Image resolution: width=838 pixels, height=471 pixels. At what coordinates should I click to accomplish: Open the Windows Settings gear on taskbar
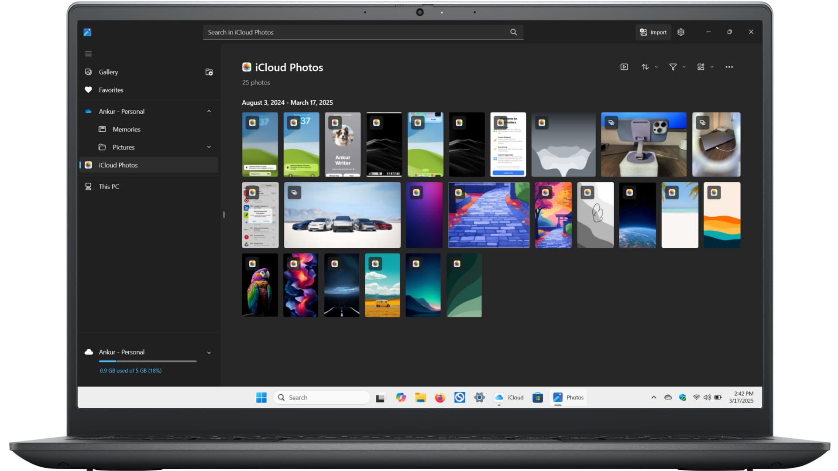click(x=479, y=398)
